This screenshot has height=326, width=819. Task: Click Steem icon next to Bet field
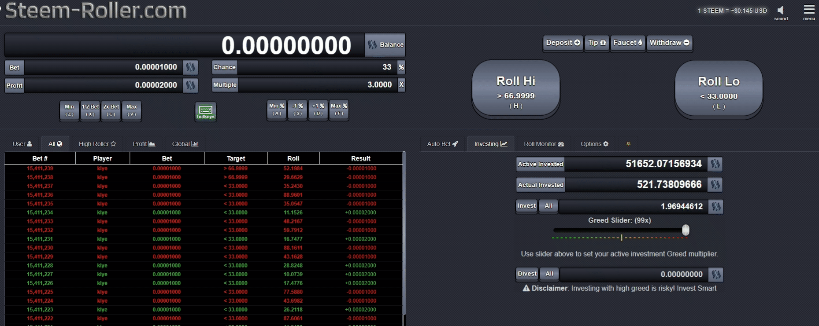[x=190, y=67]
